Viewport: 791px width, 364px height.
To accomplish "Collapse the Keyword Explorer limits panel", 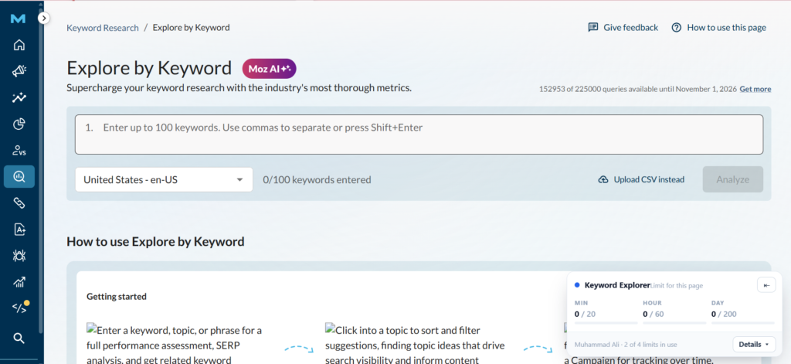I will pyautogui.click(x=766, y=285).
